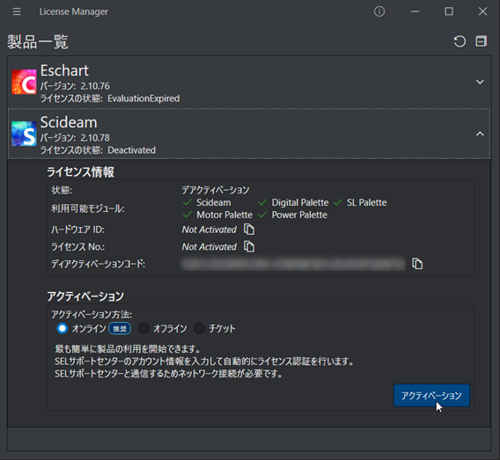
Task: Click the 推奨 badge
Action: pyautogui.click(x=120, y=328)
